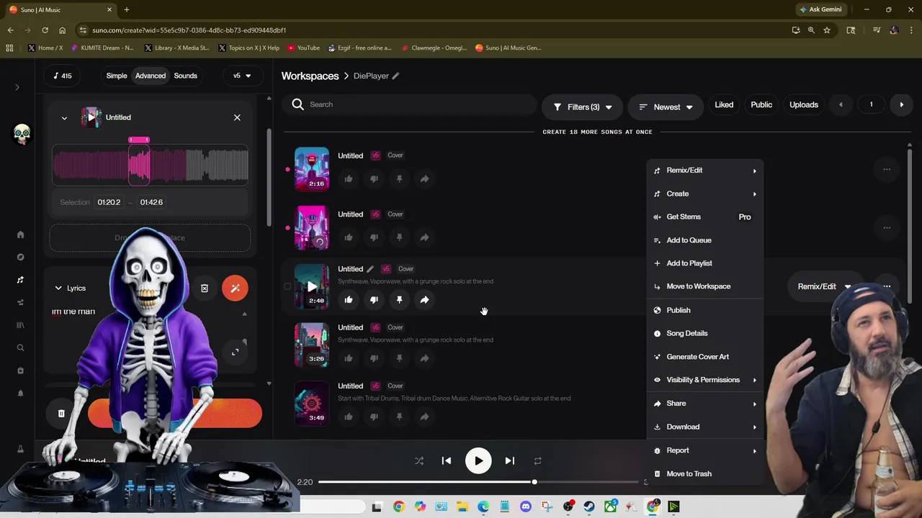Play the current song
This screenshot has height=518, width=922.
click(478, 461)
